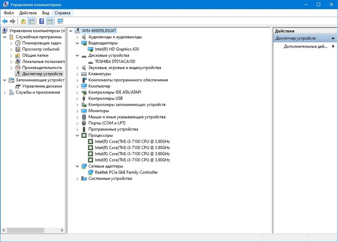
Task: Expand the Службы и приложения node
Action: point(5,92)
